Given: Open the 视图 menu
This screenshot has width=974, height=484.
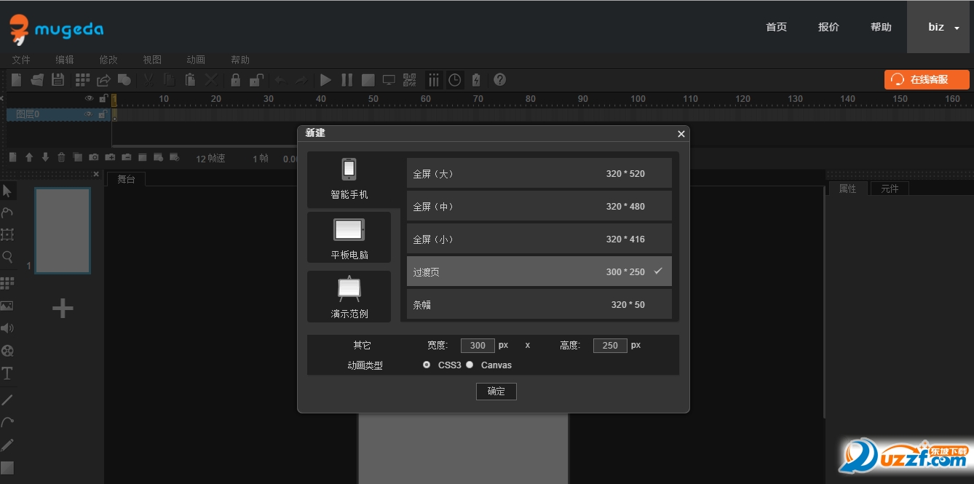Looking at the screenshot, I should point(152,60).
